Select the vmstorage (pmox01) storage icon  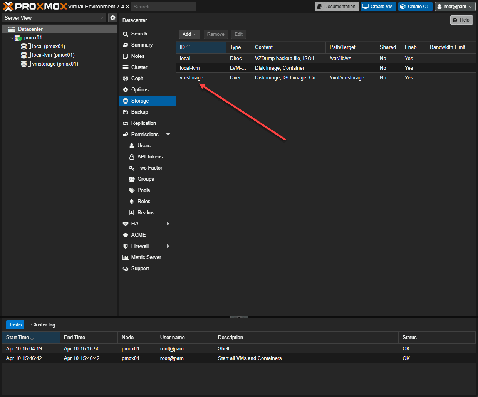click(24, 64)
